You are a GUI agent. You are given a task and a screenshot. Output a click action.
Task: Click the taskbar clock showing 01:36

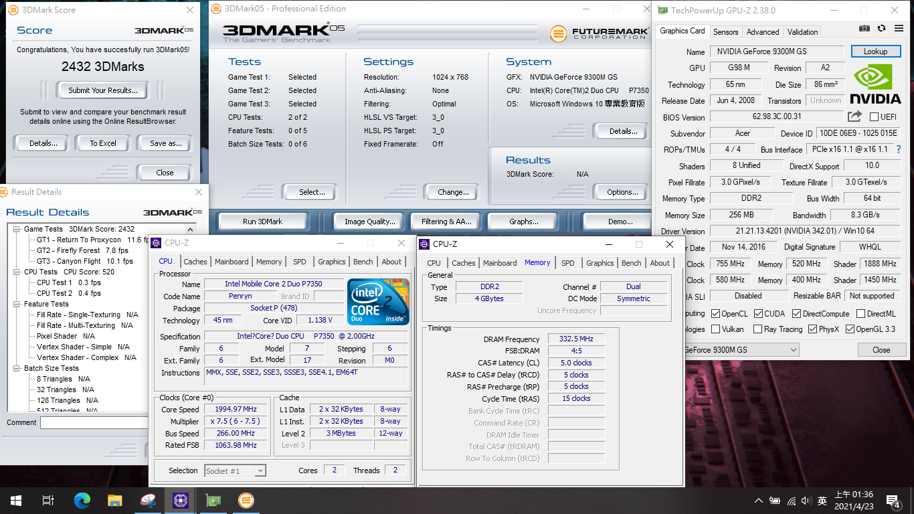coord(854,501)
